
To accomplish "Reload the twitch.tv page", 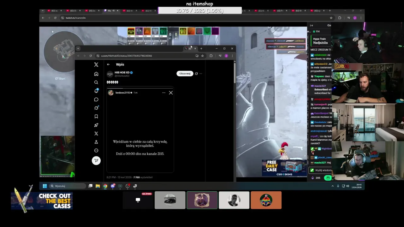I will pyautogui.click(x=55, y=18).
